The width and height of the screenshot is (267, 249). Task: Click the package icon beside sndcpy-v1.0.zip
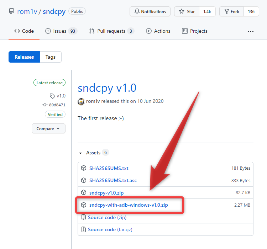(x=84, y=193)
